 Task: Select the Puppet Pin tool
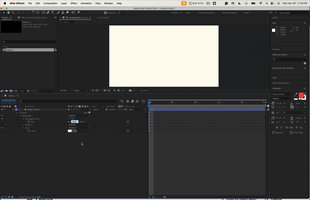click(x=78, y=13)
